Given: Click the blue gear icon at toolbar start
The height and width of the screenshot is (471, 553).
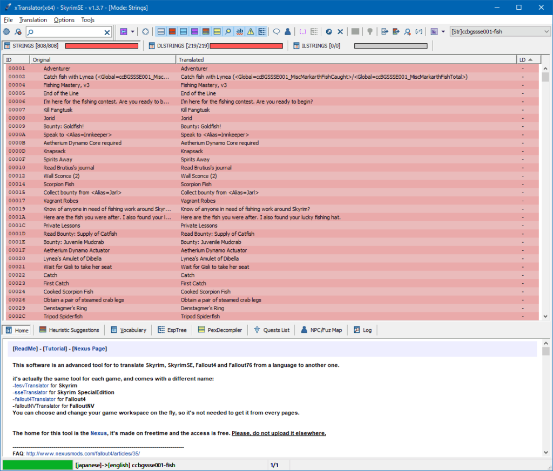Looking at the screenshot, I should (6, 32).
